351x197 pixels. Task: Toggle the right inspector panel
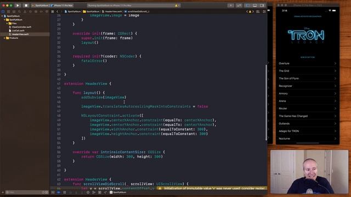click(262, 5)
